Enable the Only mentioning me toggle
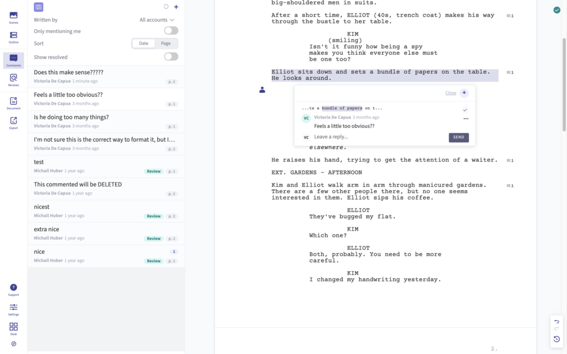 click(171, 31)
